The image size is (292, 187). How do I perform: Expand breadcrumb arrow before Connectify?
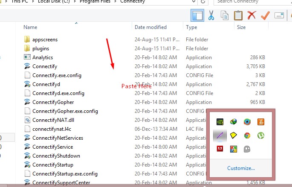tap(116, 1)
